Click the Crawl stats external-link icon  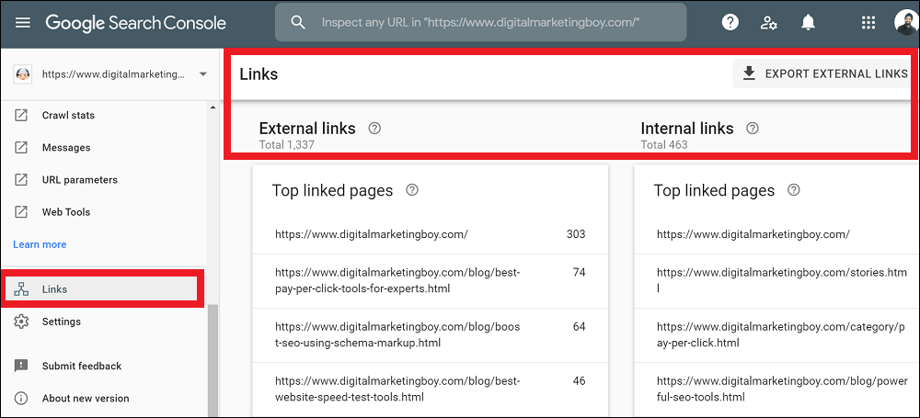pyautogui.click(x=21, y=116)
